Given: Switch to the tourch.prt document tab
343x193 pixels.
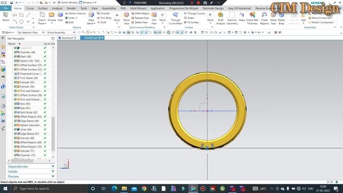Looking at the screenshot, I should 68,38.
